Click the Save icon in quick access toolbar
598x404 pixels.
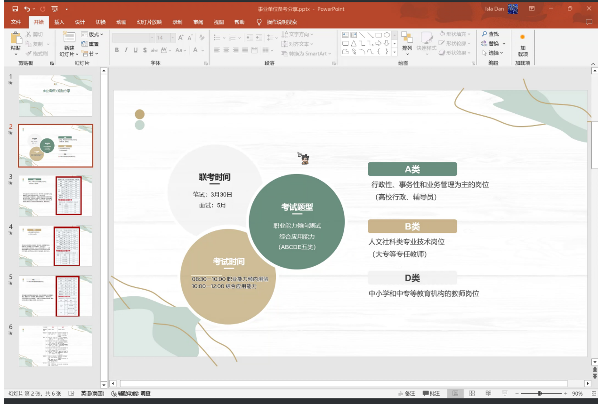pyautogui.click(x=15, y=9)
